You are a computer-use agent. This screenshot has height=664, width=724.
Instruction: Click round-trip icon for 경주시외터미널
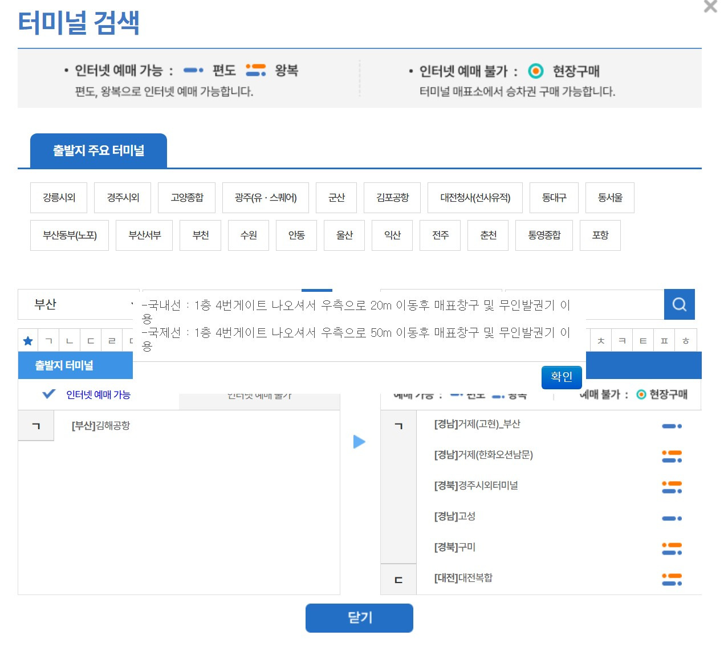click(672, 487)
